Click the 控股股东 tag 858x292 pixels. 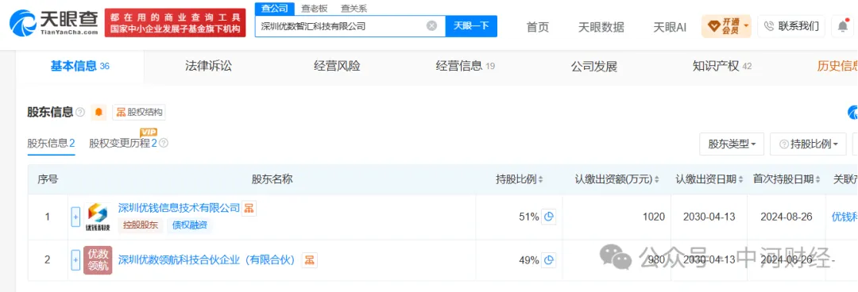click(x=140, y=225)
